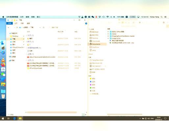Viewport: 169px width, 131px height.
Task: Open the Trash in the Dock
Action: click(3, 96)
